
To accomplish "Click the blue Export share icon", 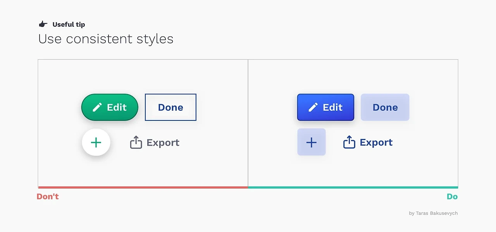I will [x=349, y=142].
